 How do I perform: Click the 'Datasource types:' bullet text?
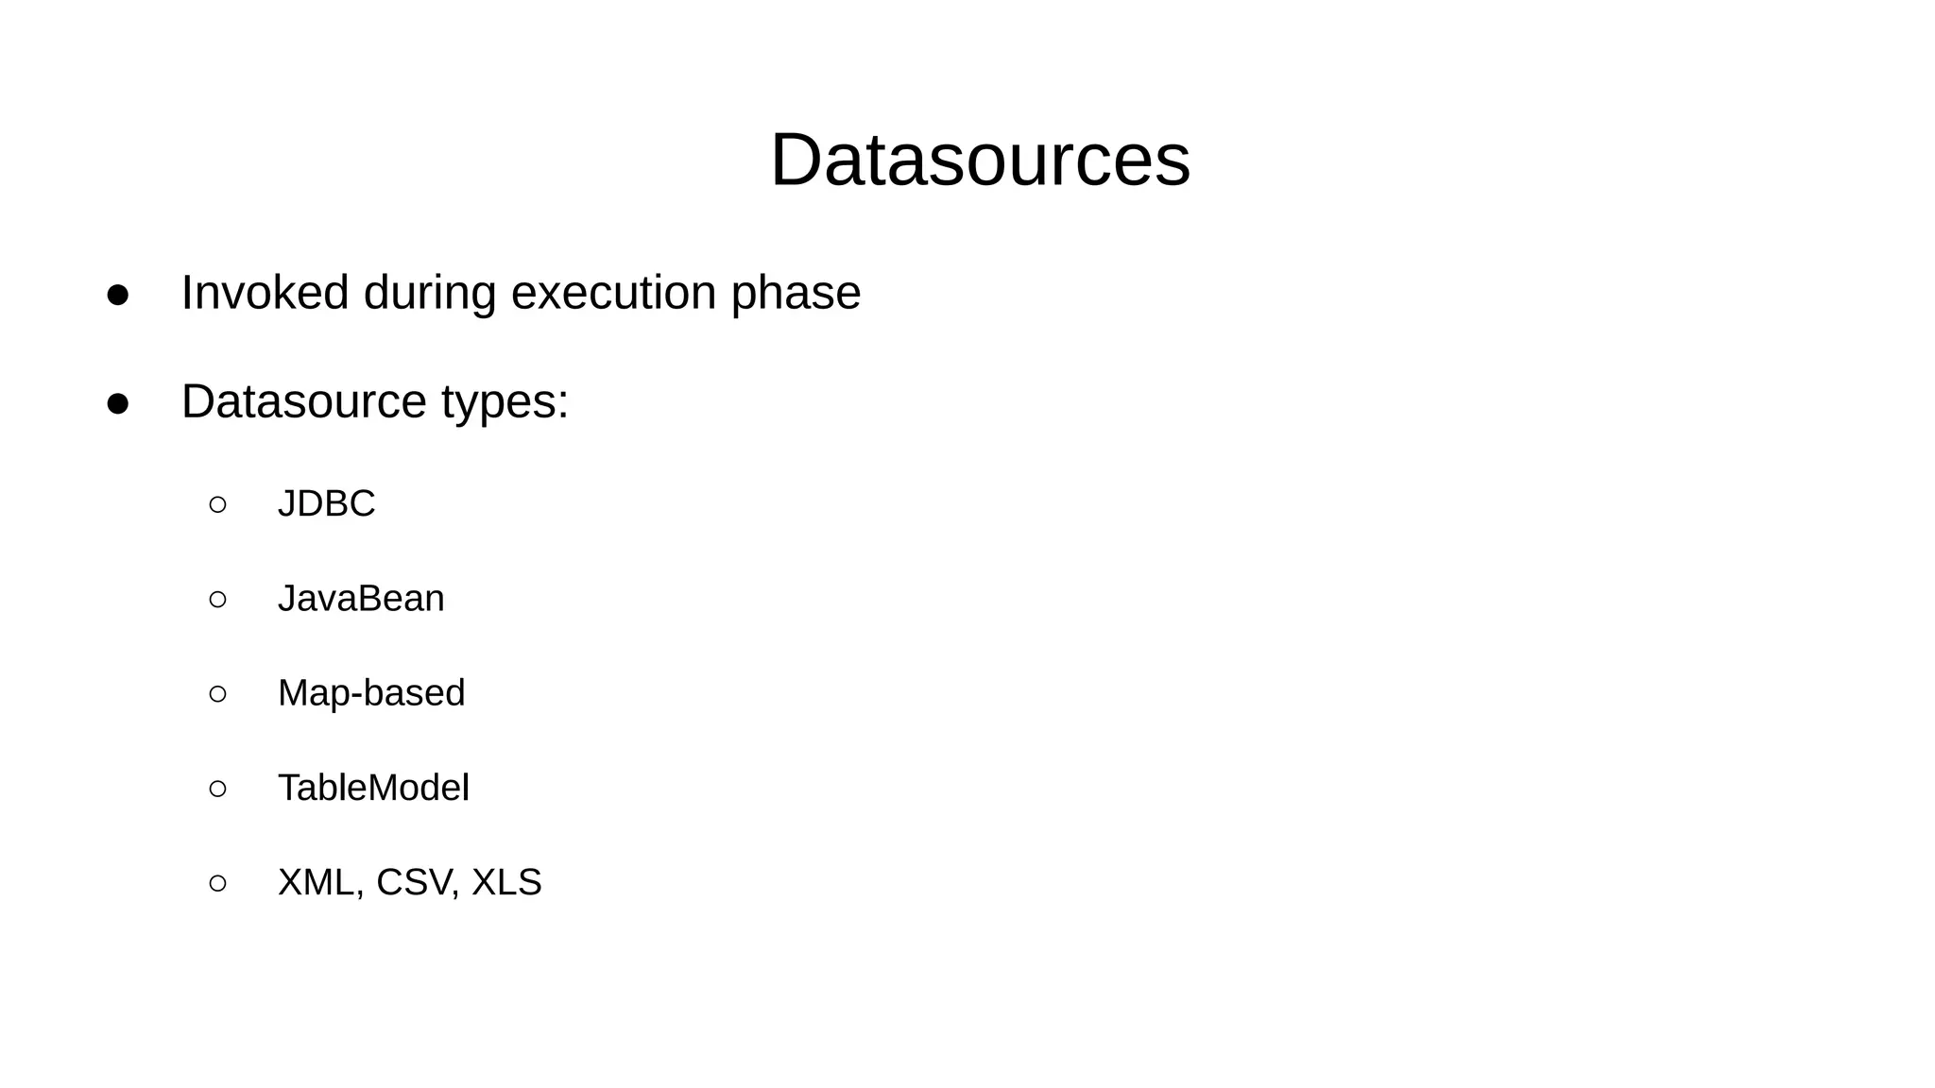375,401
